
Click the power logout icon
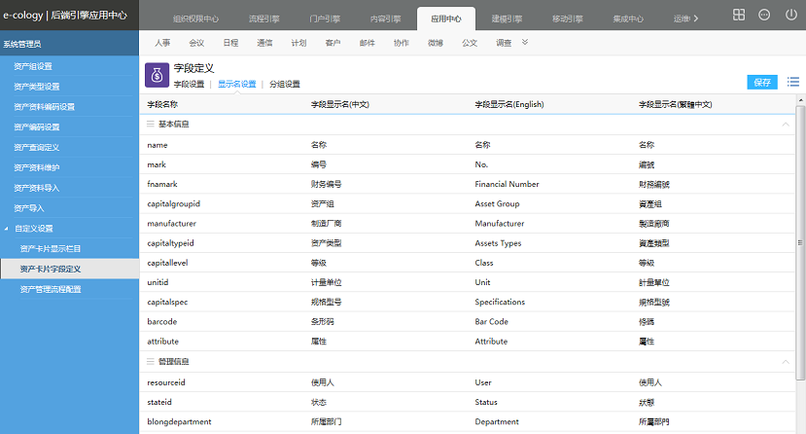point(791,15)
